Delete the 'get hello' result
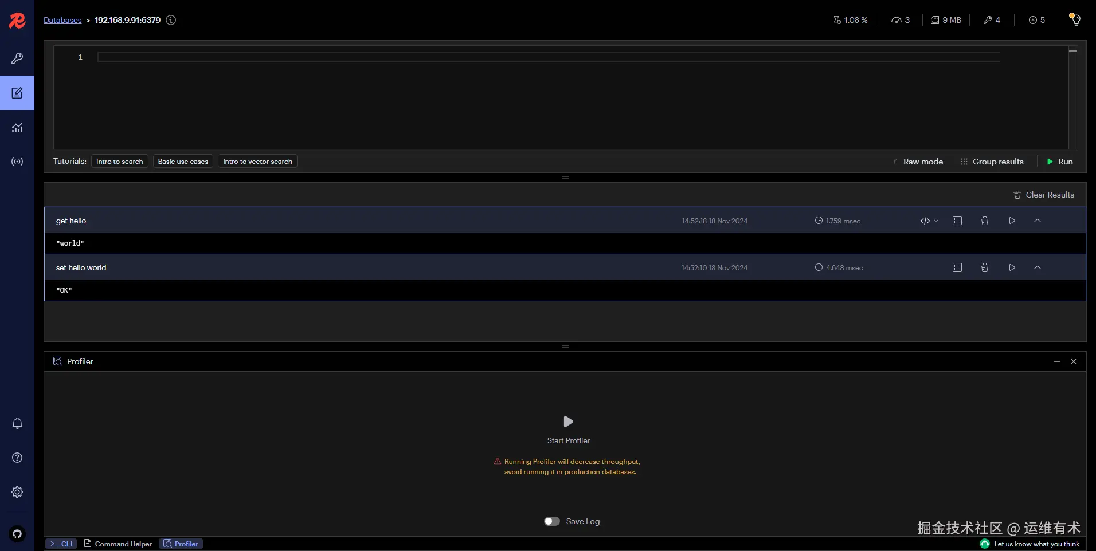 (985, 221)
